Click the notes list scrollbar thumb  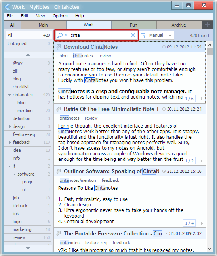click(209, 51)
